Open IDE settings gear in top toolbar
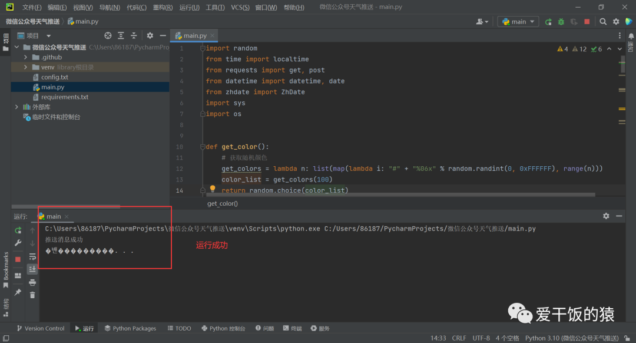 [x=616, y=22]
